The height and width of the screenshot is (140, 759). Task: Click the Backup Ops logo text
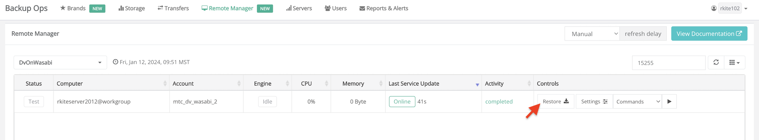pos(26,8)
